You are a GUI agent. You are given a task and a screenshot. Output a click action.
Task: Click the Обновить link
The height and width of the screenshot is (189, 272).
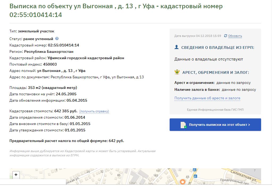coord(235,36)
